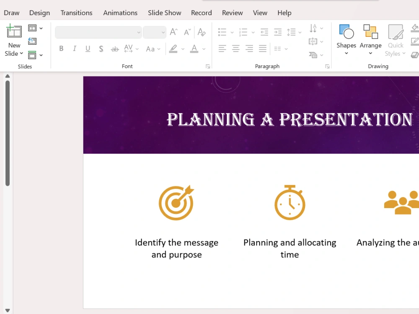Open Add or Remove Columns

coord(281,49)
